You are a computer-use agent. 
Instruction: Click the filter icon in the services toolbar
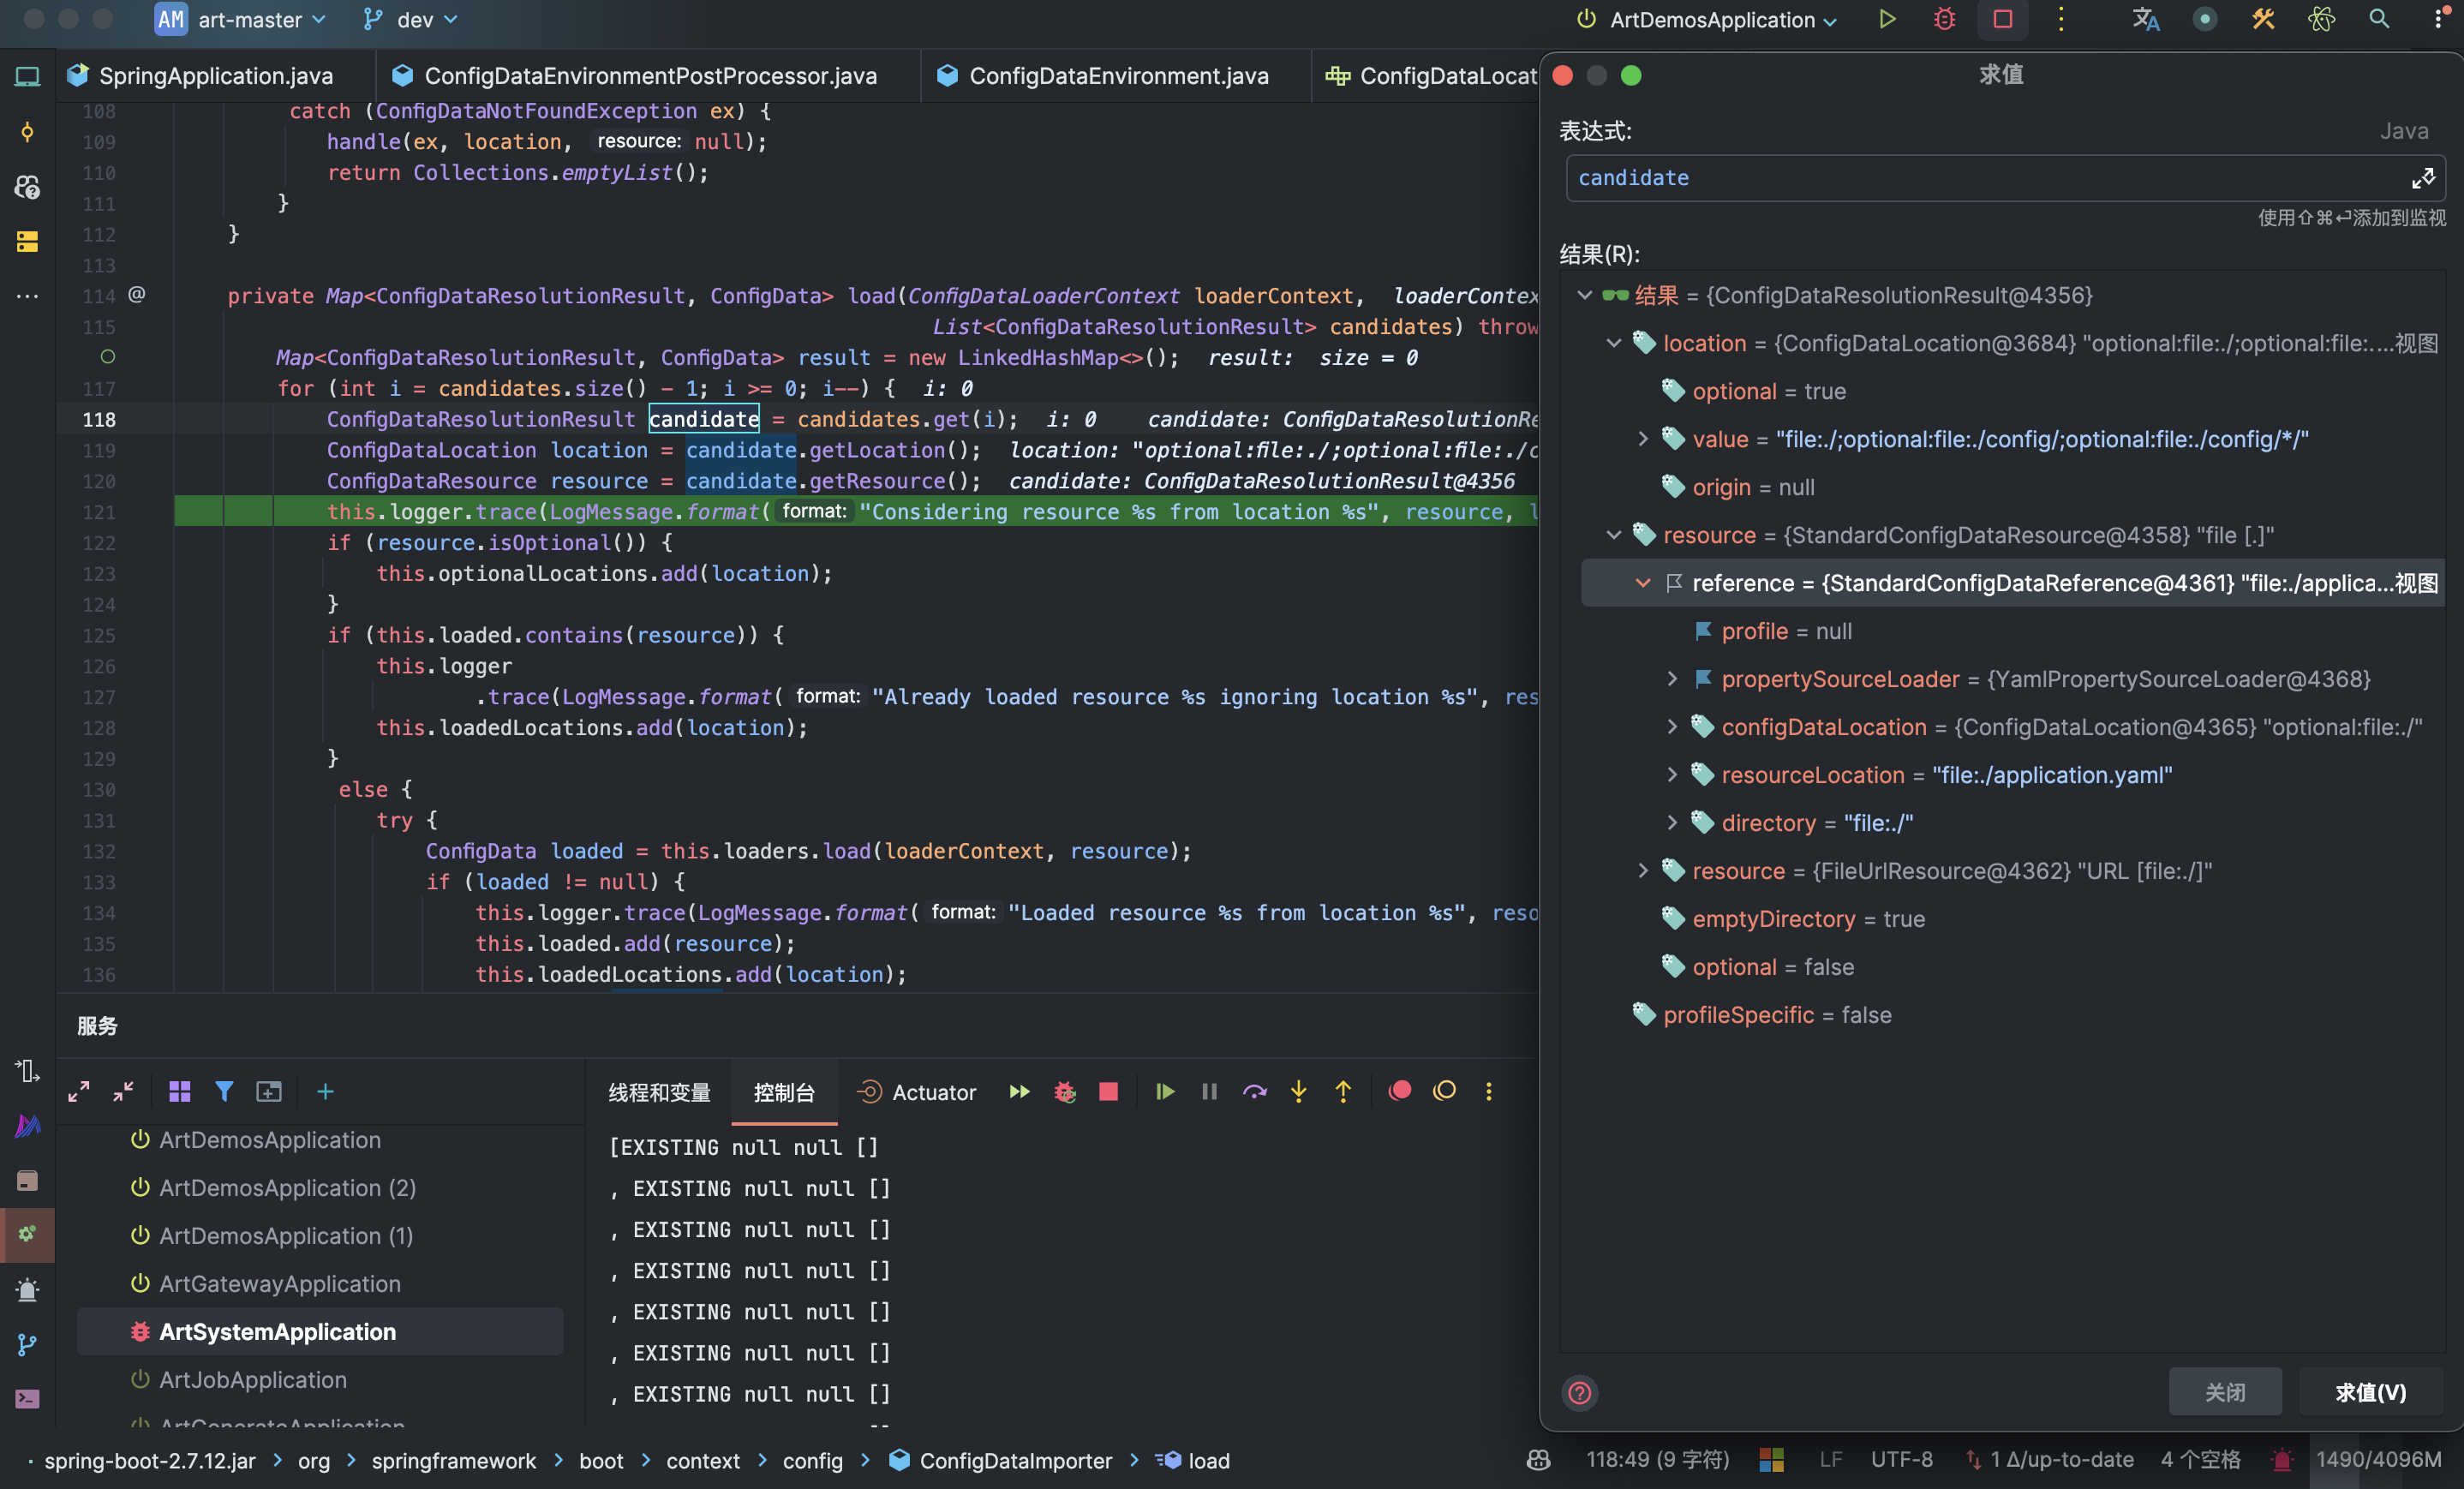[x=224, y=1091]
